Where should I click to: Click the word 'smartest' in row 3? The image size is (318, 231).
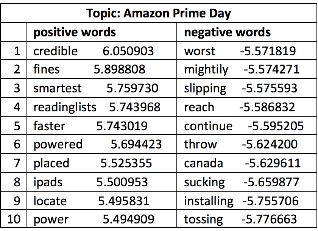[x=57, y=88]
